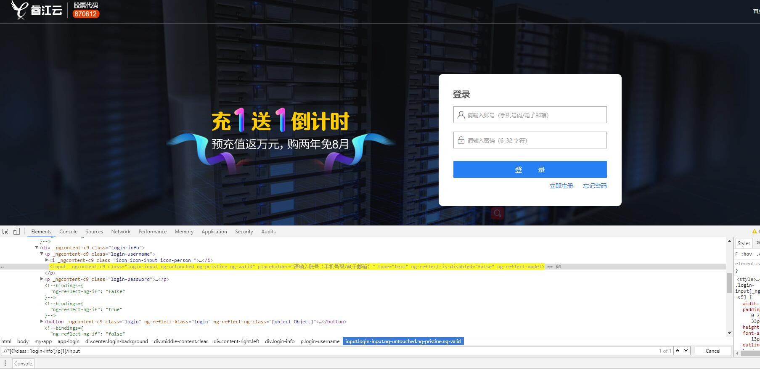Select p.login-username breadcrumb

320,341
